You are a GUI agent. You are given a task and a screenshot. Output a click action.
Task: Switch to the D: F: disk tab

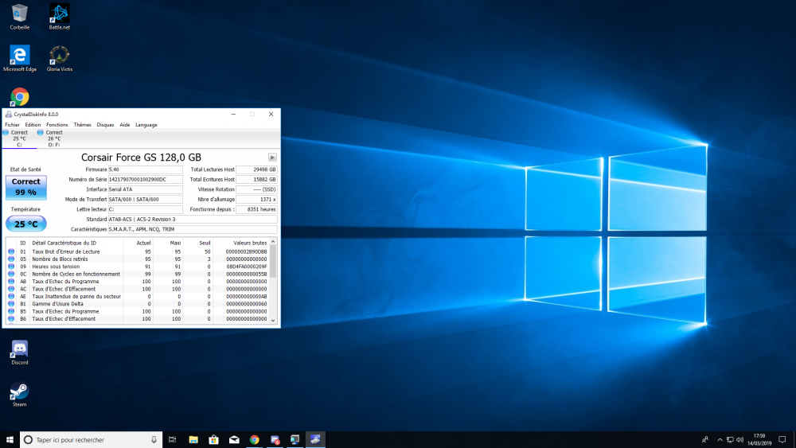pyautogui.click(x=54, y=138)
